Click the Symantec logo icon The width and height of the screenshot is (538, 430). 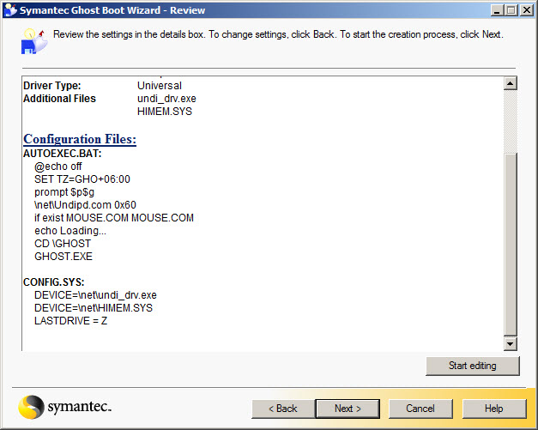[31, 407]
